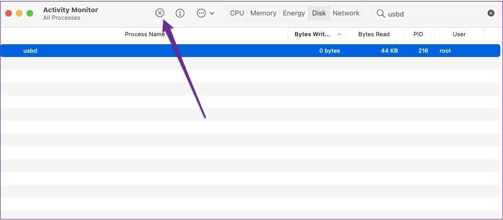Switch to the Energy tab
503x220 pixels.
point(294,13)
